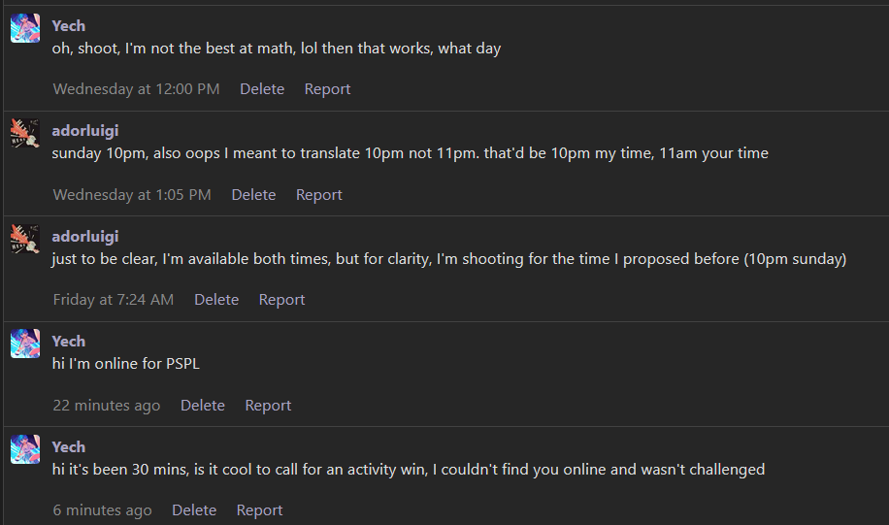The image size is (889, 525).
Task: Report the message from 6 minutes ago
Action: tap(259, 510)
